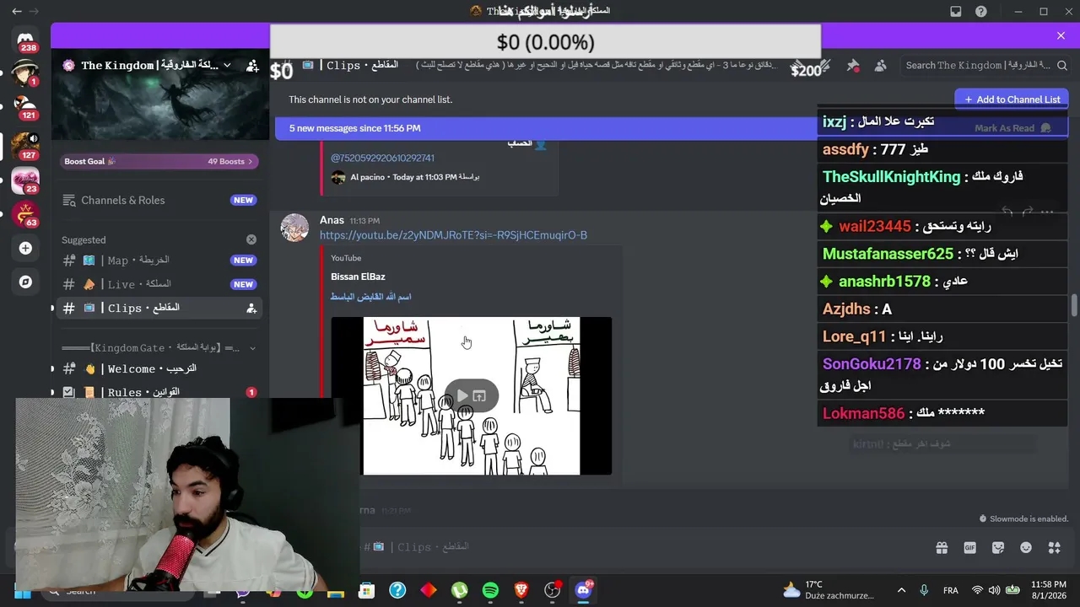Open the emoji picker
Viewport: 1080px width, 607px height.
click(1026, 548)
